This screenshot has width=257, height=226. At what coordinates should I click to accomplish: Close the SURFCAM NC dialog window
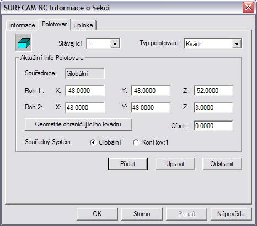[248, 8]
